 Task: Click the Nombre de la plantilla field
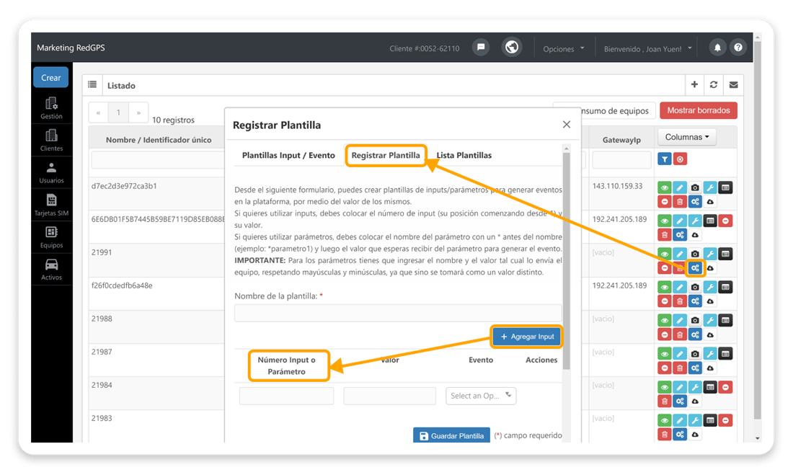click(x=397, y=313)
